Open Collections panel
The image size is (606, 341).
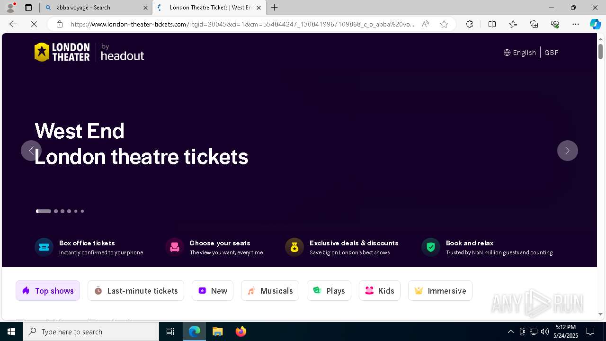pyautogui.click(x=534, y=24)
